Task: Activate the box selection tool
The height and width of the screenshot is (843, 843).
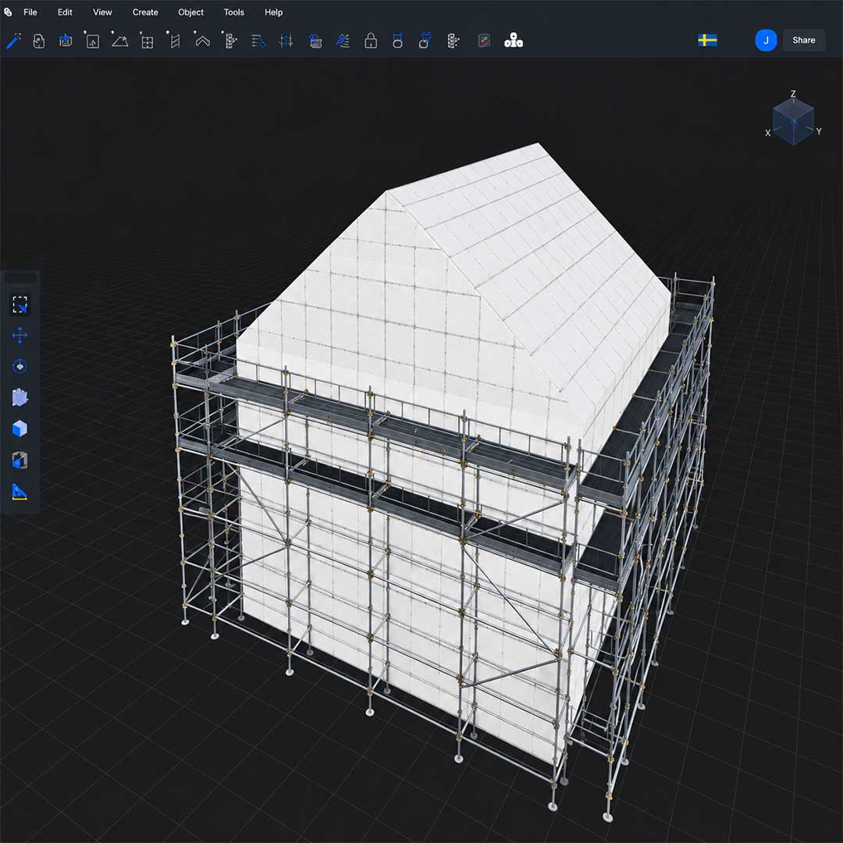Action: tap(20, 304)
